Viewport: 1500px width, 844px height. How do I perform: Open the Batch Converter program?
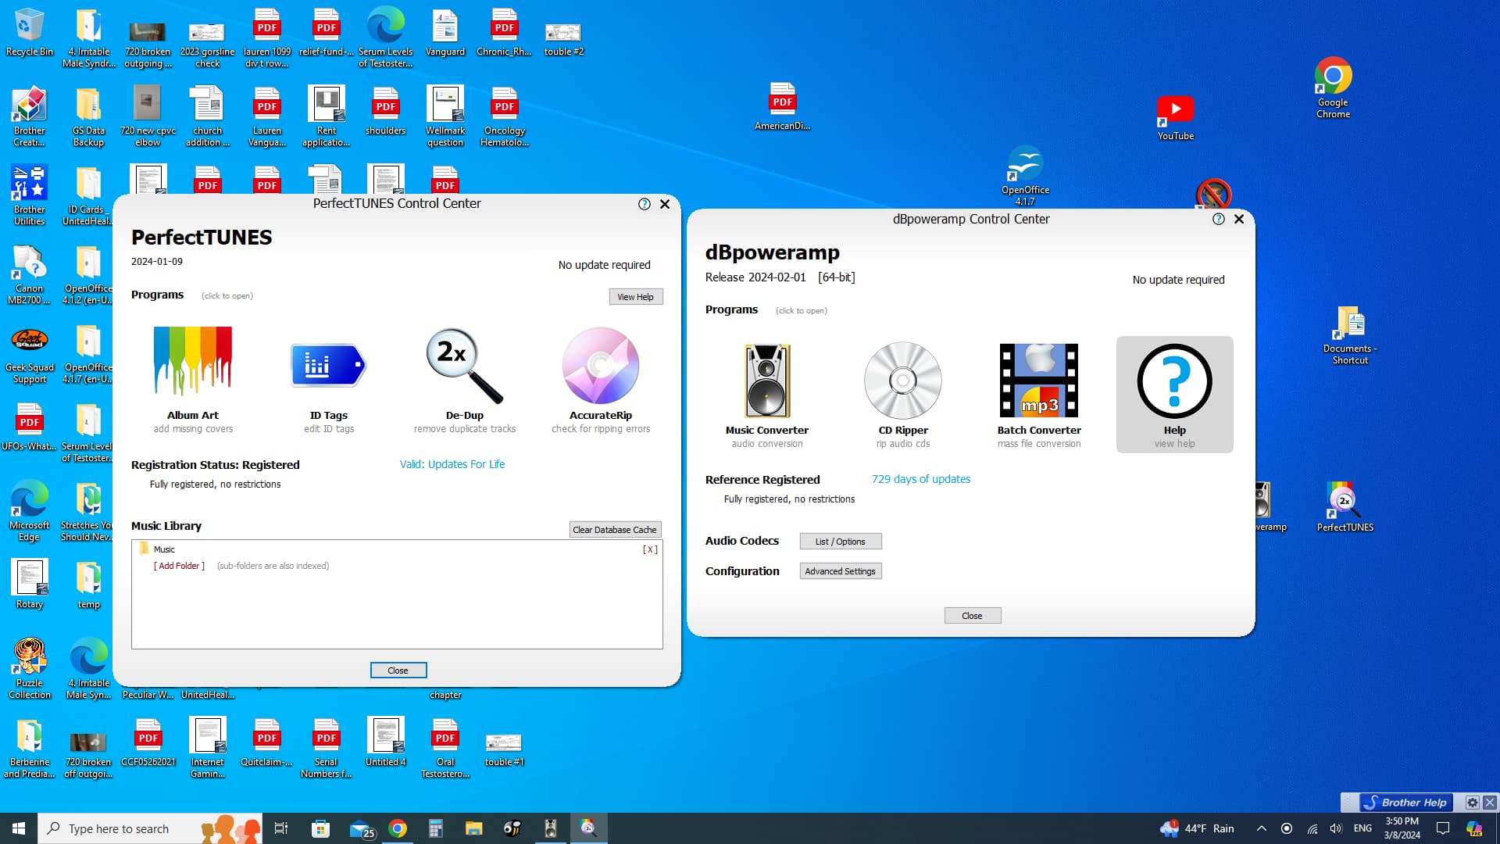click(1039, 395)
